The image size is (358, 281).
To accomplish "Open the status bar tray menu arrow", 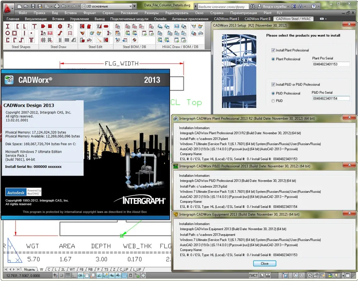I will 343,276.
